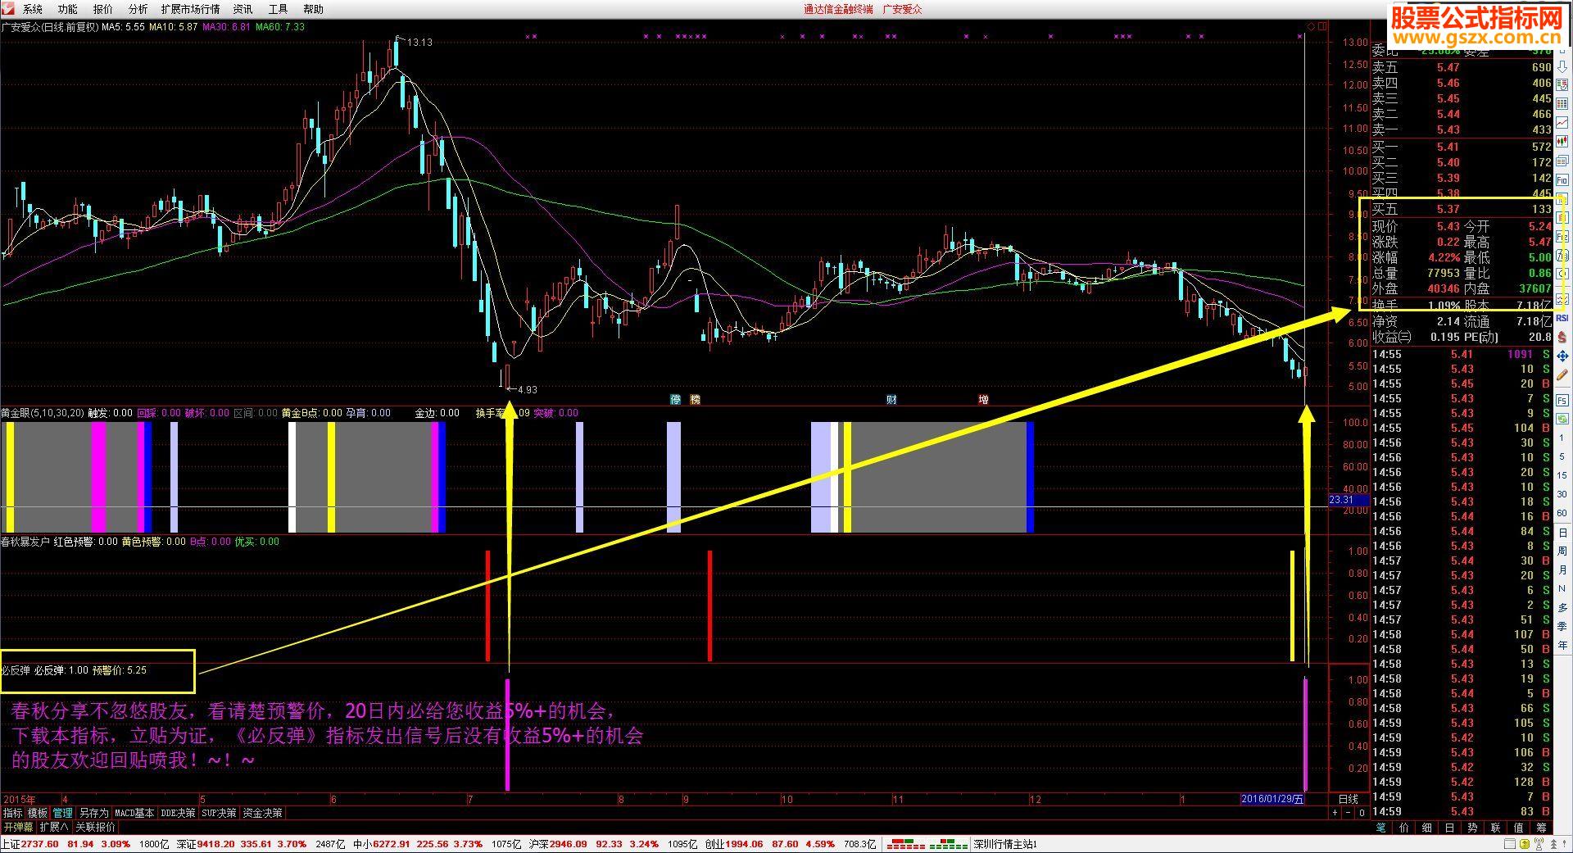Switch to the intraday trend chart icon
The height and width of the screenshot is (853, 1573).
click(x=1562, y=123)
